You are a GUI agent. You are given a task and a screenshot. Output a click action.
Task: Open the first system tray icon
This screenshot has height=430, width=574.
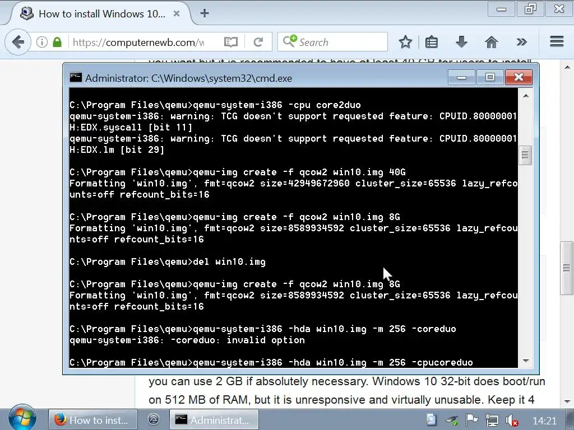pos(431,420)
